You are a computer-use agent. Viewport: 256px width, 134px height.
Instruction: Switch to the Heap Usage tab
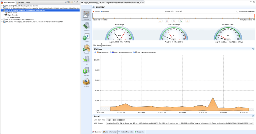[106, 45]
